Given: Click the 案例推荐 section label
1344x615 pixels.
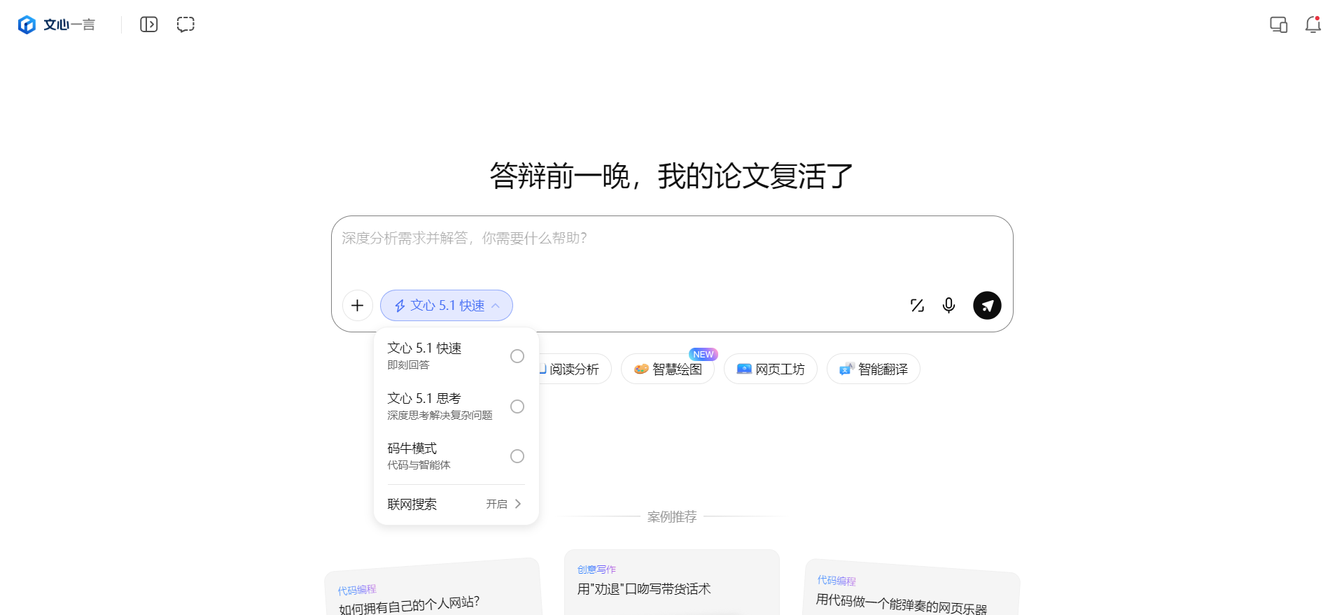Looking at the screenshot, I should pos(672,516).
